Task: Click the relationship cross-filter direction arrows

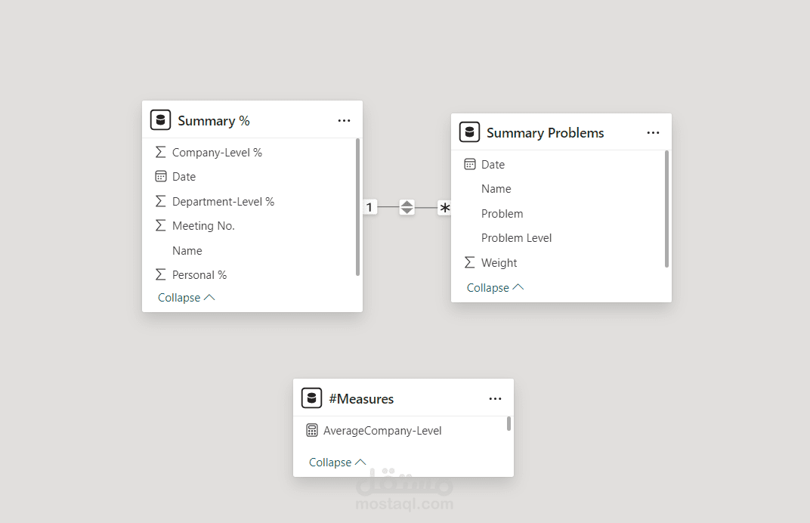Action: click(407, 207)
